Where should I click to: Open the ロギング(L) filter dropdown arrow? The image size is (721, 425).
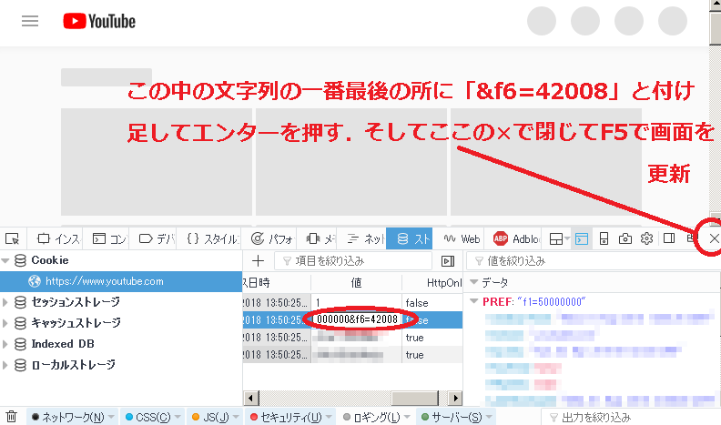[408, 417]
